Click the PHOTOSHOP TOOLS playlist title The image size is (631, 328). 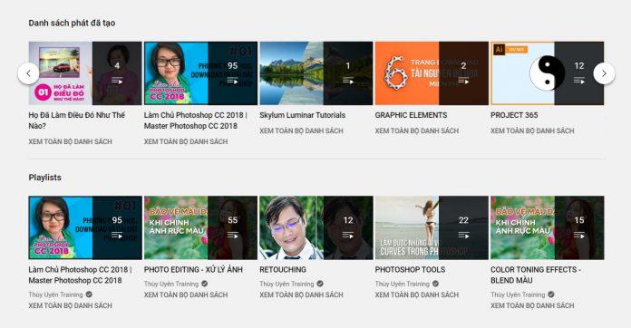pos(410,270)
